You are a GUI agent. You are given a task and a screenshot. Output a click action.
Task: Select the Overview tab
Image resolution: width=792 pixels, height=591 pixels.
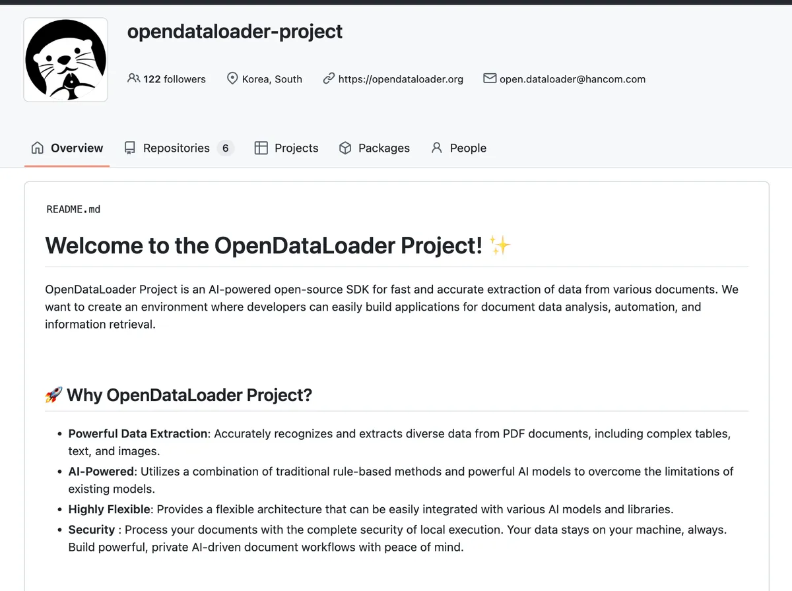click(x=67, y=148)
